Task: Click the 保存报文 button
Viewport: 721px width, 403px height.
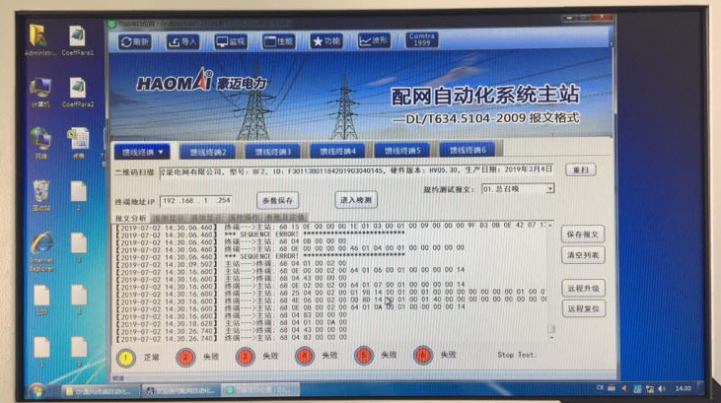Action: (x=583, y=235)
